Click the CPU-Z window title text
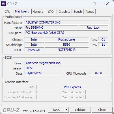The height and width of the screenshot is (114, 114). [x=12, y=4]
